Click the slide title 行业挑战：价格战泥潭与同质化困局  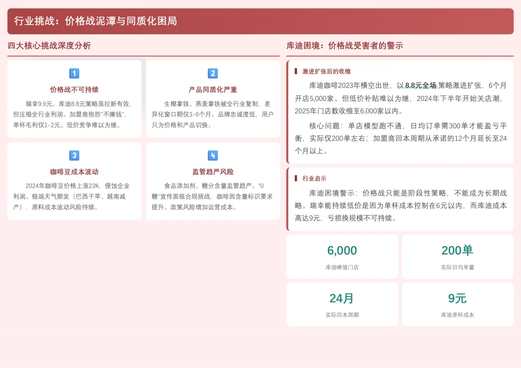(x=96, y=21)
